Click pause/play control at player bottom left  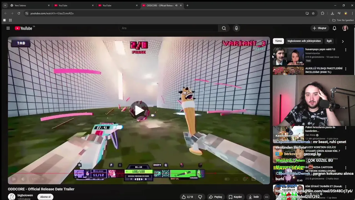click(14, 179)
